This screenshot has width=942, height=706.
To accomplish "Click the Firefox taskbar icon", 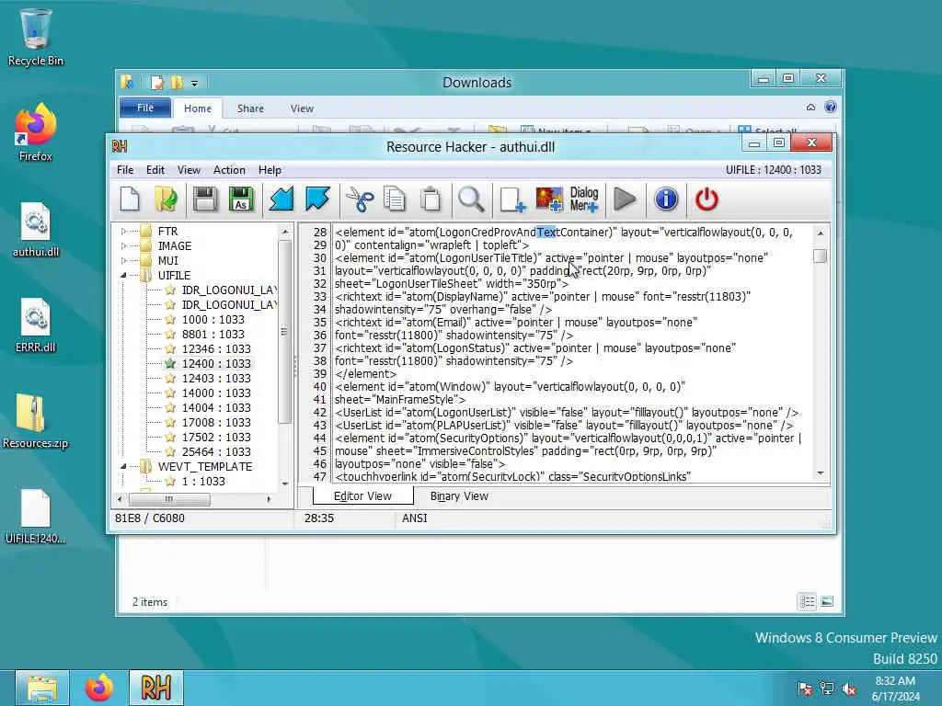I will (99, 688).
